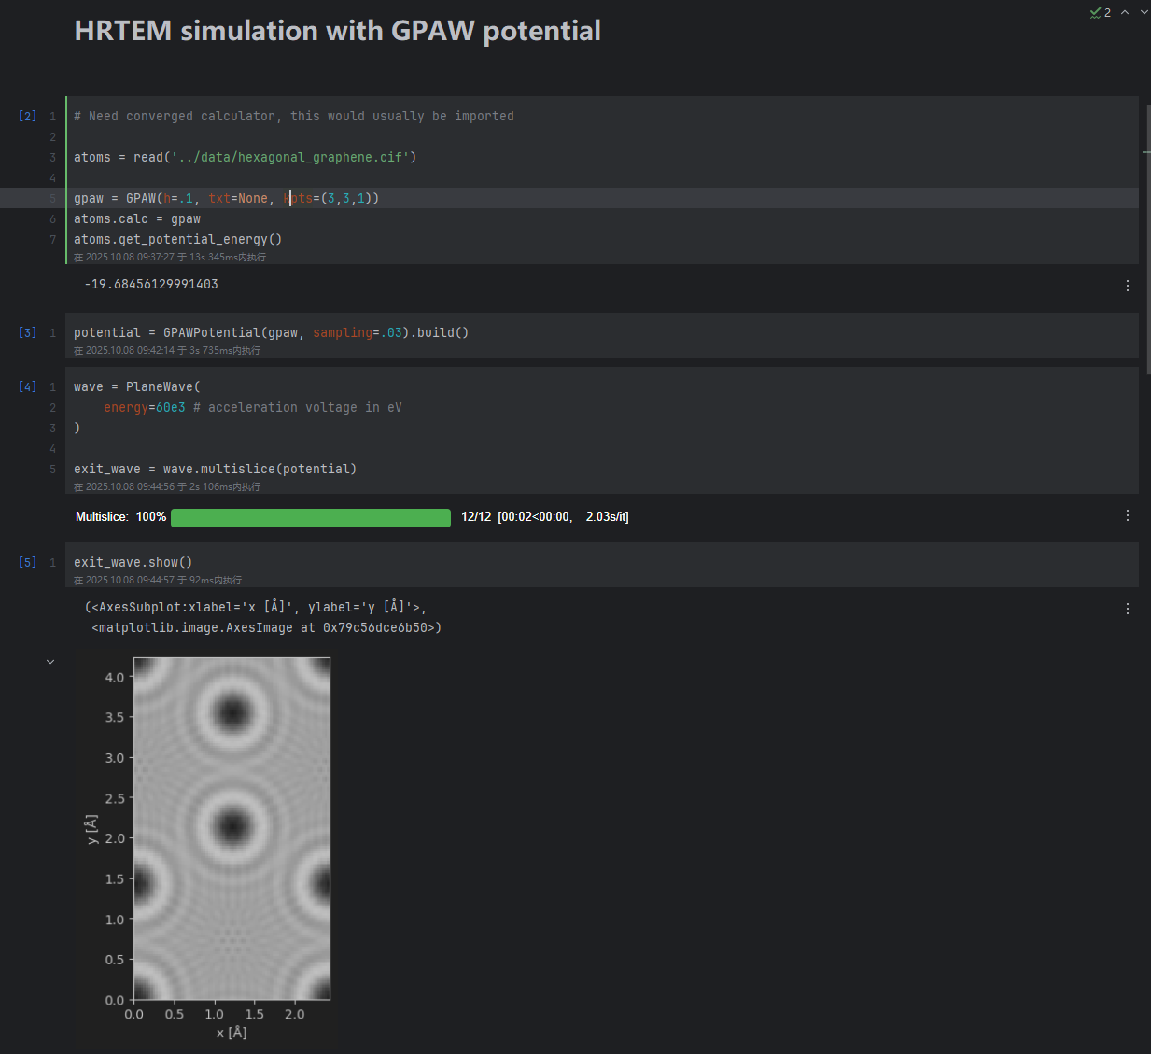Click line number 7 in cell [2]
1151x1054 pixels.
click(x=52, y=239)
